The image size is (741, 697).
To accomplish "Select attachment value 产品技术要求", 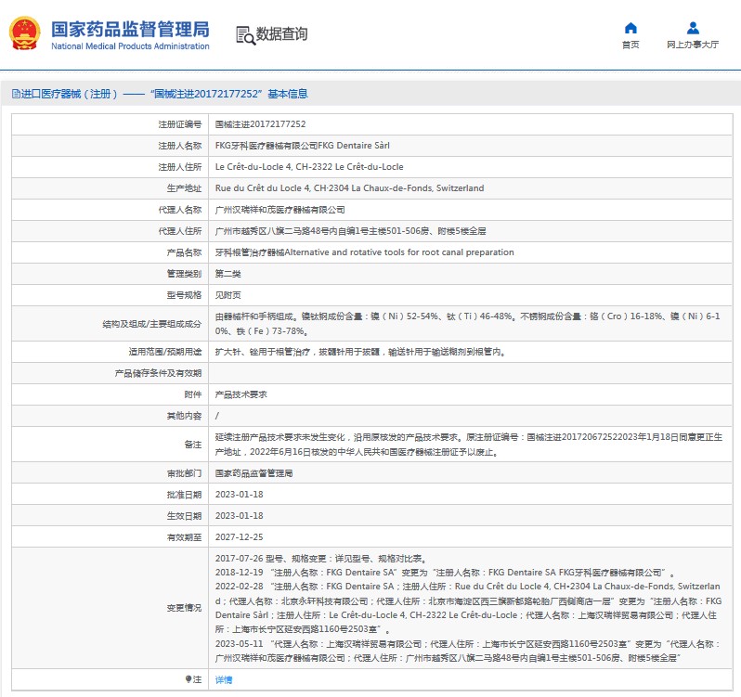I will pos(241,394).
